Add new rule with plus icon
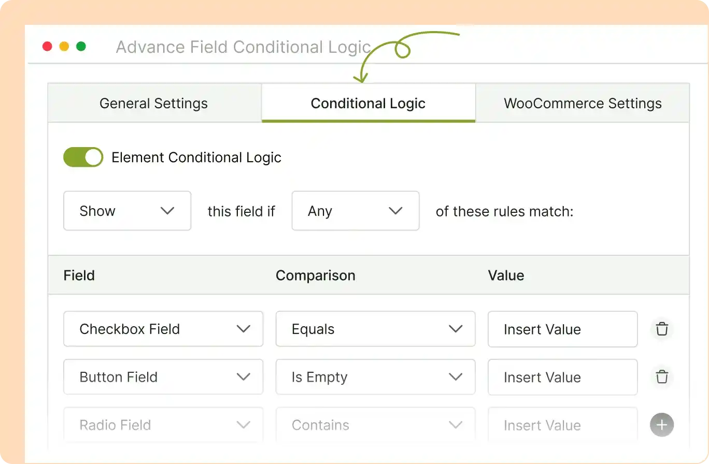The width and height of the screenshot is (709, 464). (x=662, y=425)
